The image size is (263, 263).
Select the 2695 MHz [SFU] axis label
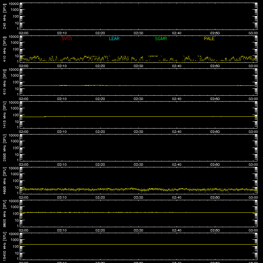coord(5,148)
